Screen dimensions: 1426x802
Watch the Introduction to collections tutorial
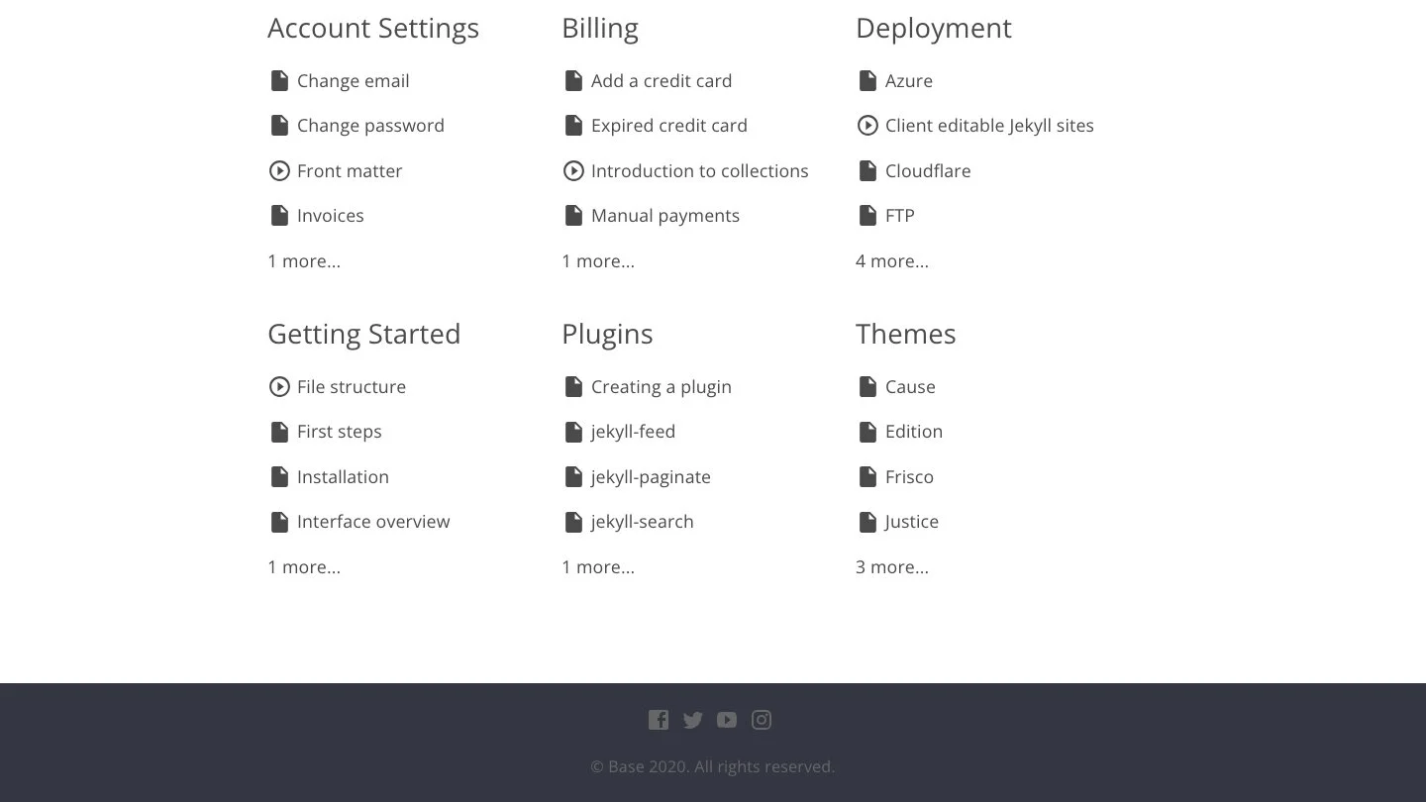[700, 171]
